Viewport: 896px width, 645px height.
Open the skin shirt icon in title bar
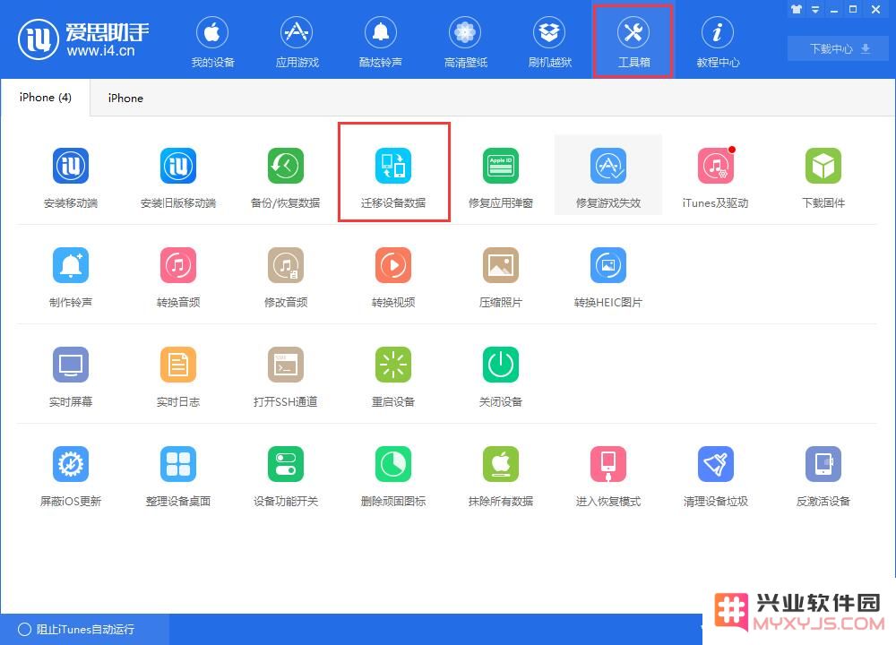pyautogui.click(x=797, y=9)
